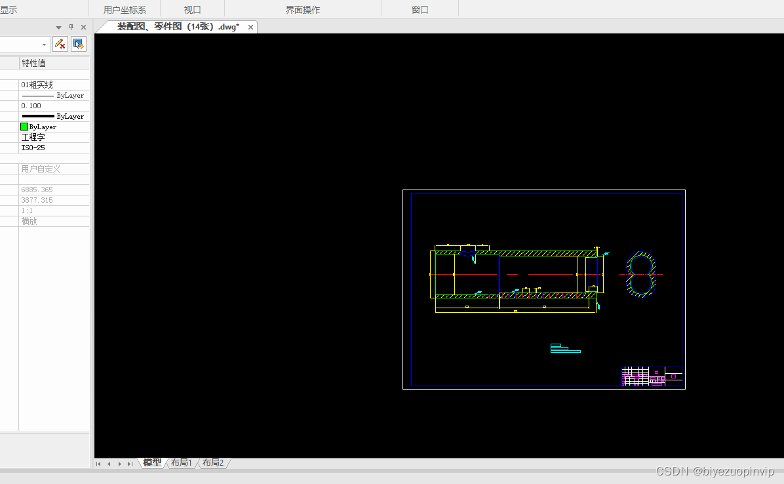Click the 6885.365 width value
The width and height of the screenshot is (784, 484).
pos(54,190)
